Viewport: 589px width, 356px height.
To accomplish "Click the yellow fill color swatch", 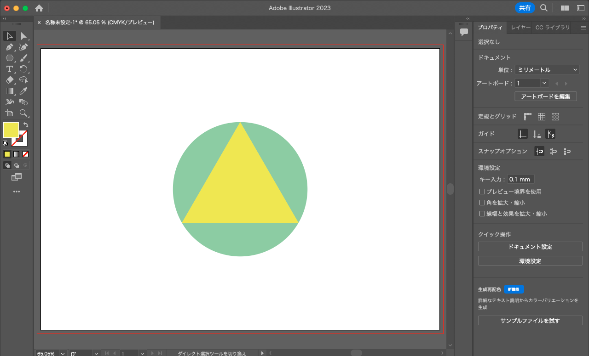I will click(10, 130).
